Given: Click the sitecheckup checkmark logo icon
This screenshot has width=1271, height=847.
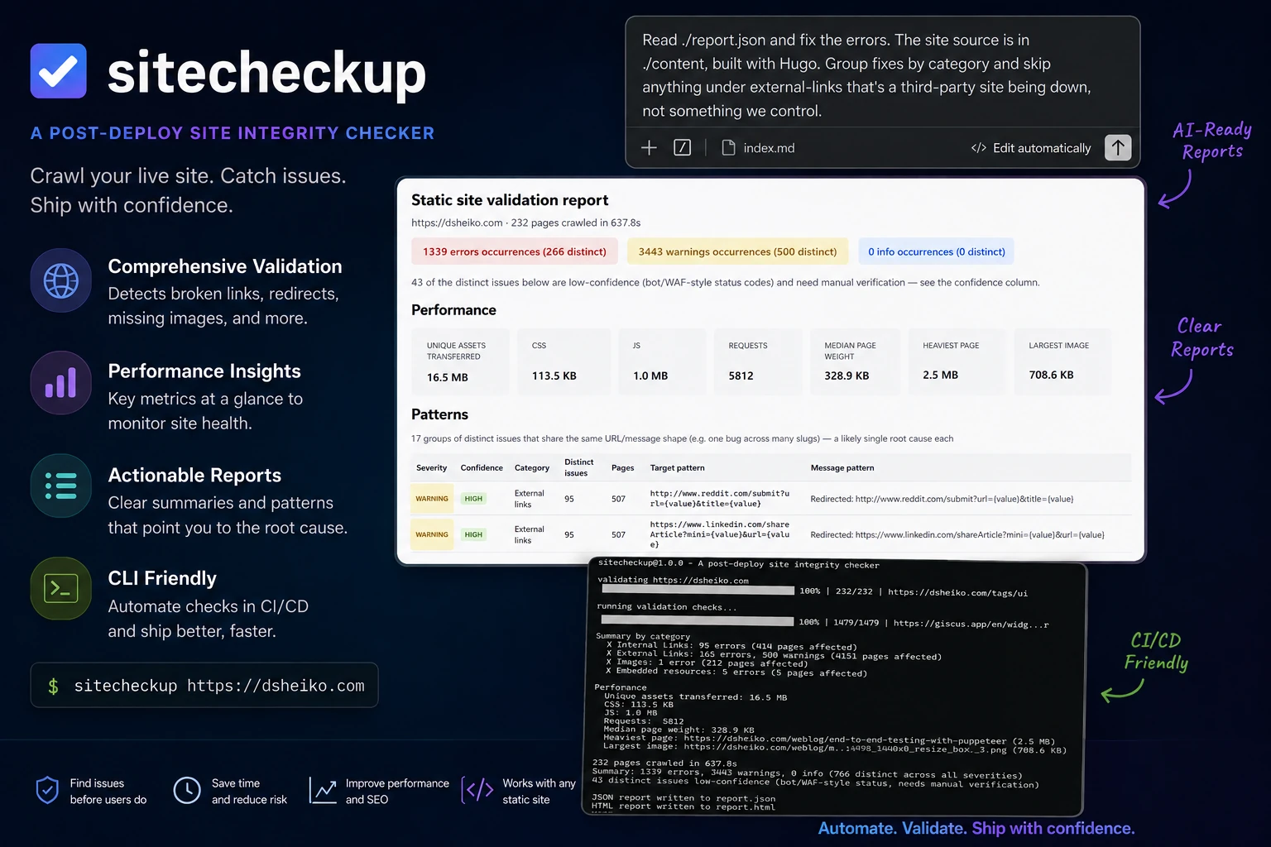Looking at the screenshot, I should 59,71.
